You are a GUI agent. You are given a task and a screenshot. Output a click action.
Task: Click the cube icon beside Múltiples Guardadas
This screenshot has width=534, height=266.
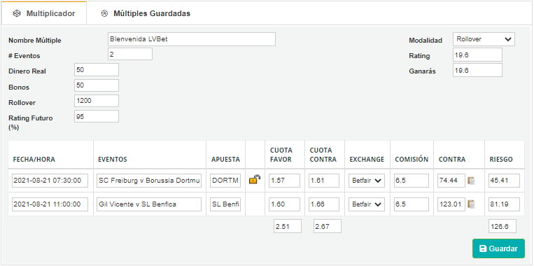click(104, 13)
